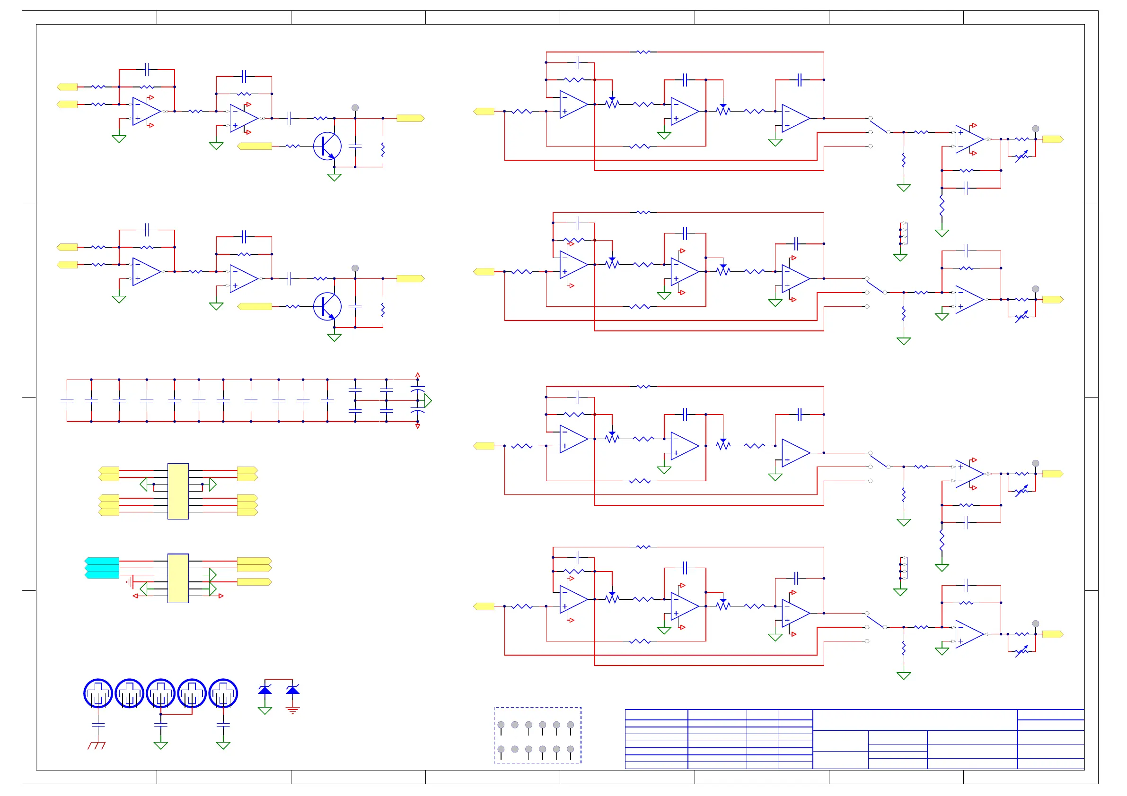Select the top-right yellow output port
This screenshot has height=796, width=1127.
pyautogui.click(x=1052, y=139)
